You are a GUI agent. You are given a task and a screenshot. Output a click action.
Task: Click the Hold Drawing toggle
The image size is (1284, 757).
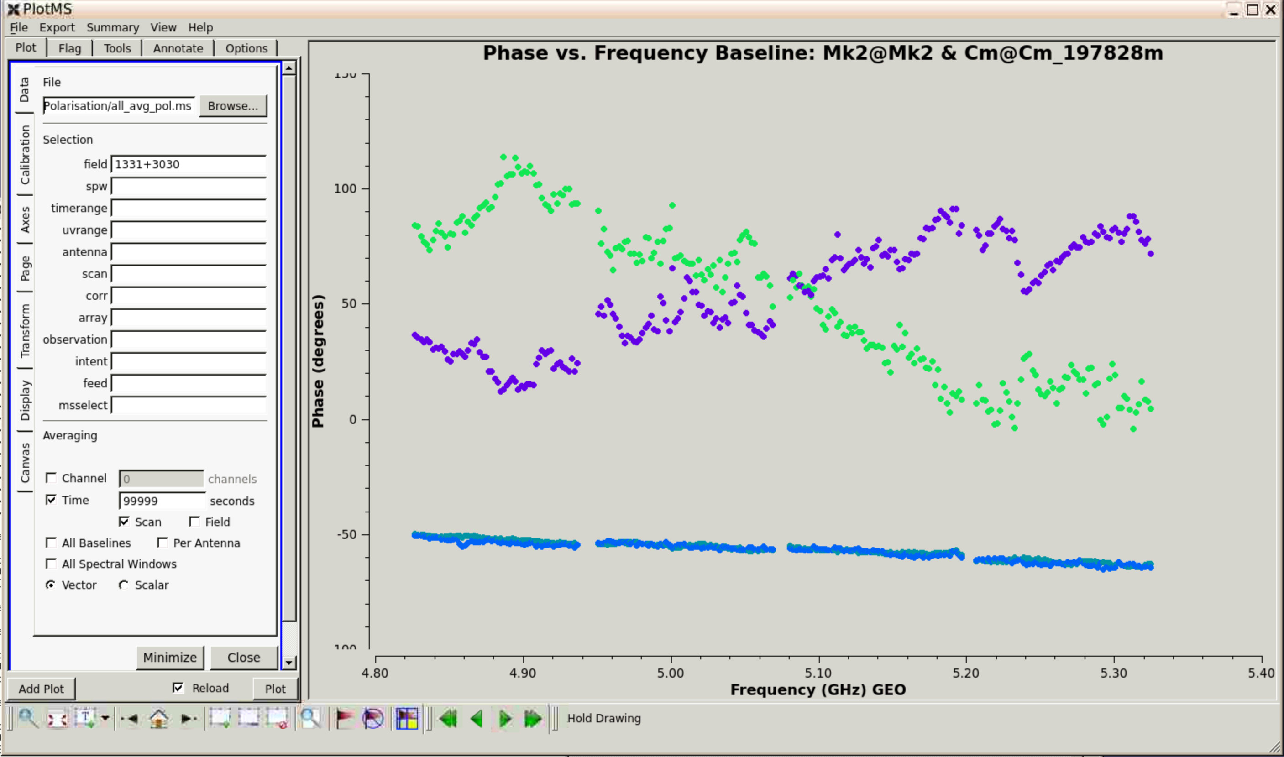point(604,718)
